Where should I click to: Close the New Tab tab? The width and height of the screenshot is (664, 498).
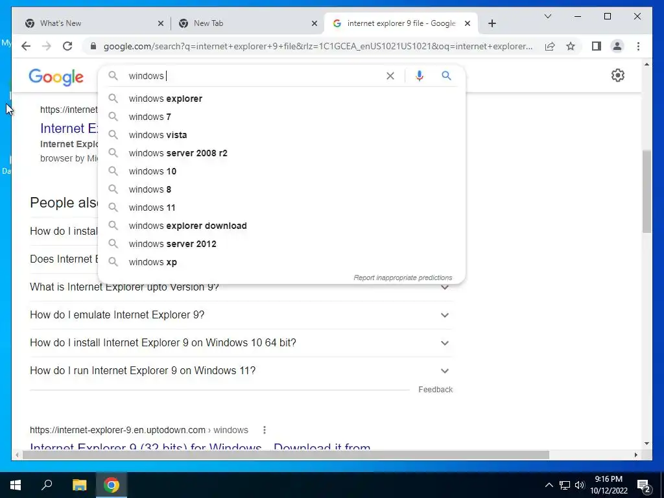[x=314, y=23]
